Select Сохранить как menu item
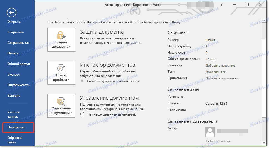Screen dimensions: 269x148 [x=19, y=43]
